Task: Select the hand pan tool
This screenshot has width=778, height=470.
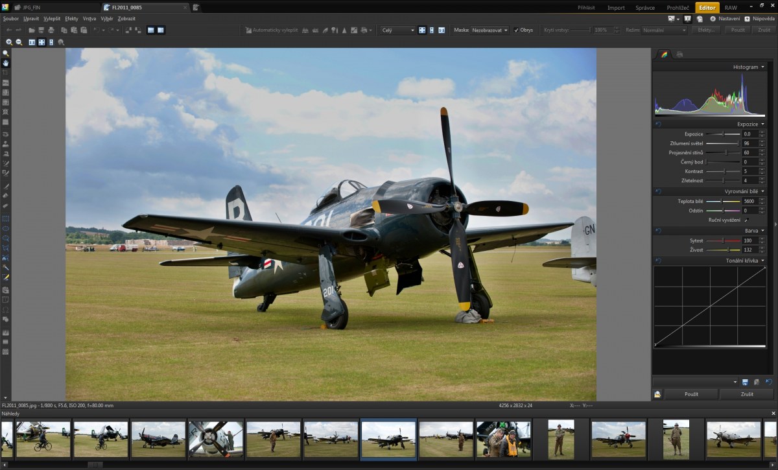Action: pyautogui.click(x=6, y=63)
